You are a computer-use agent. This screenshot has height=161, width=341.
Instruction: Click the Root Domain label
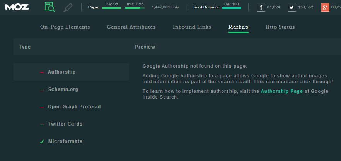point(206,7)
